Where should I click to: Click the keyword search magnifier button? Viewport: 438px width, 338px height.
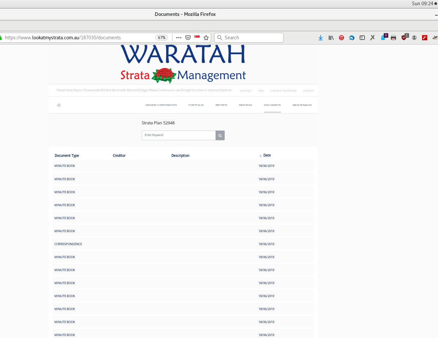(x=220, y=135)
